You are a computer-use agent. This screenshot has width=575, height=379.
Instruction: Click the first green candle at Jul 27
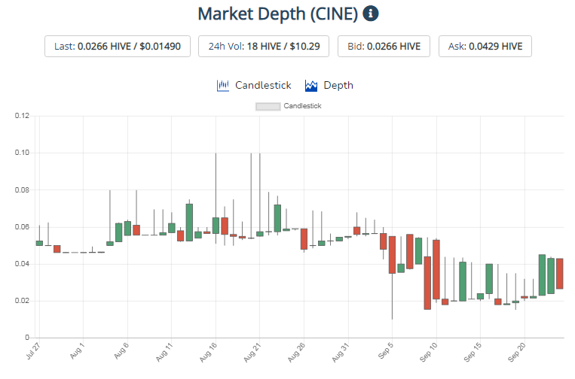click(x=39, y=243)
